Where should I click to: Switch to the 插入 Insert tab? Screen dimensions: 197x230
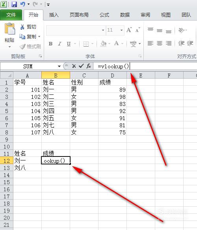click(x=54, y=15)
